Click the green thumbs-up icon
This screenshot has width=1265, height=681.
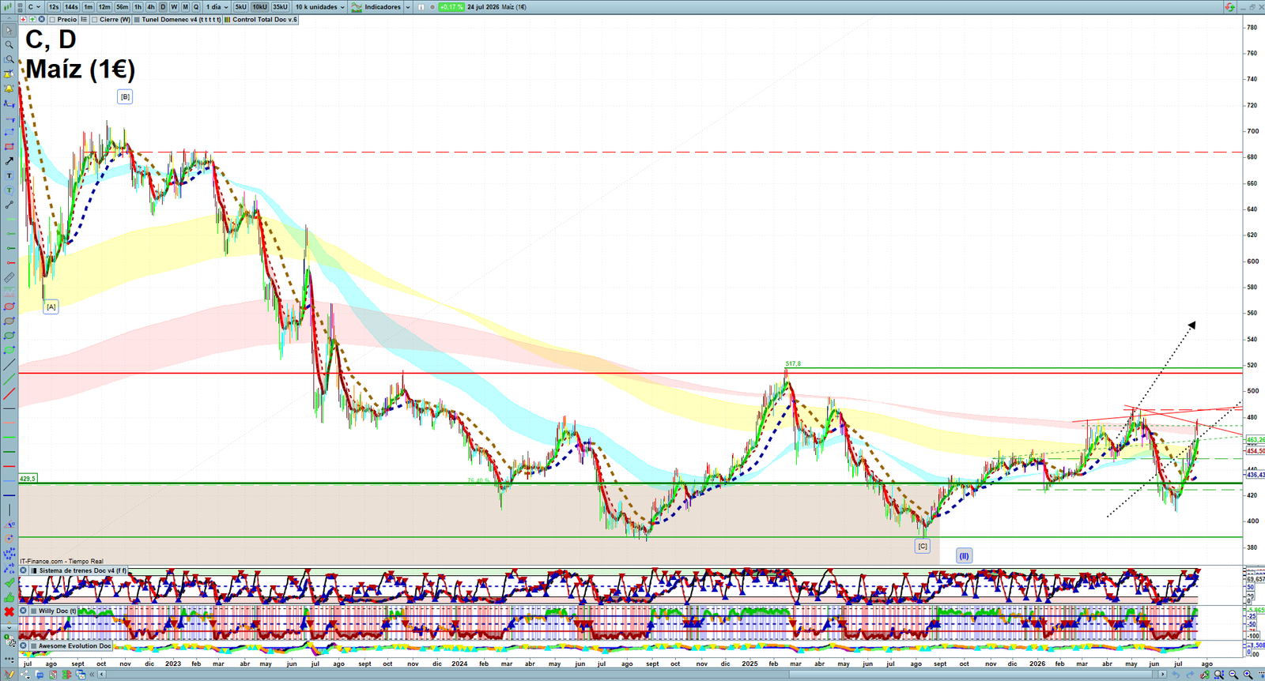pos(9,597)
